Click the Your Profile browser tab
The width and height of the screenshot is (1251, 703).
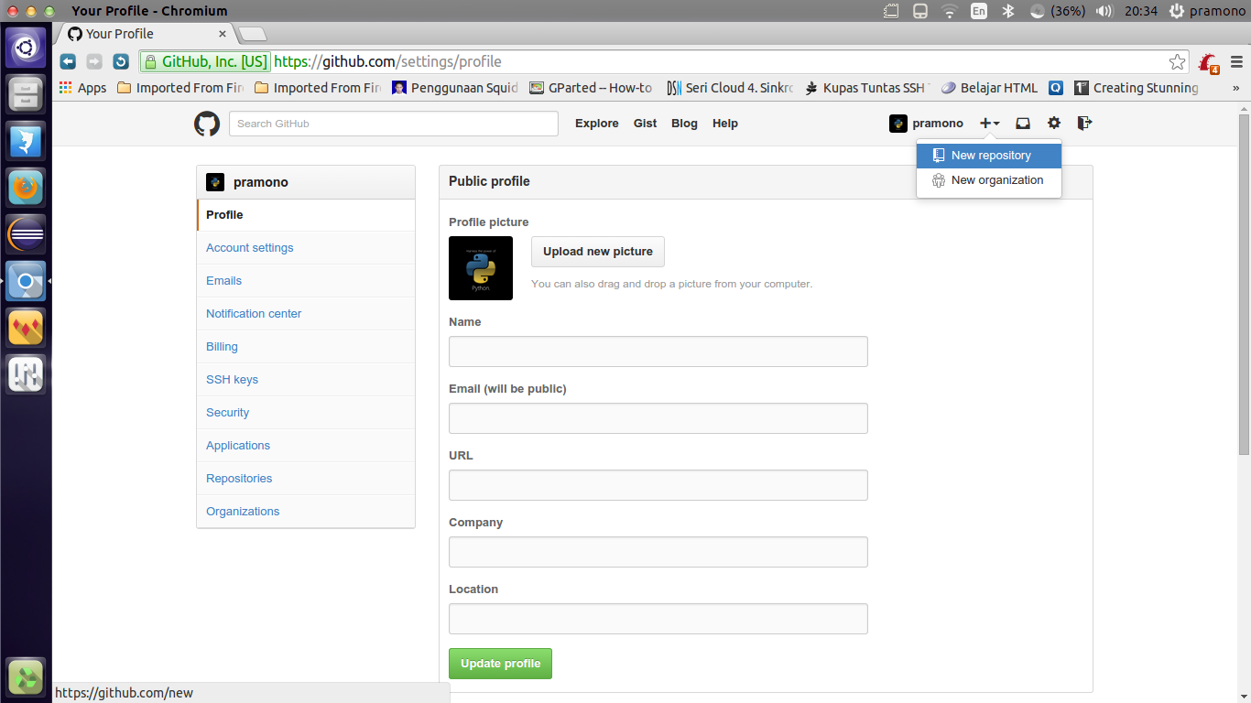coord(147,34)
